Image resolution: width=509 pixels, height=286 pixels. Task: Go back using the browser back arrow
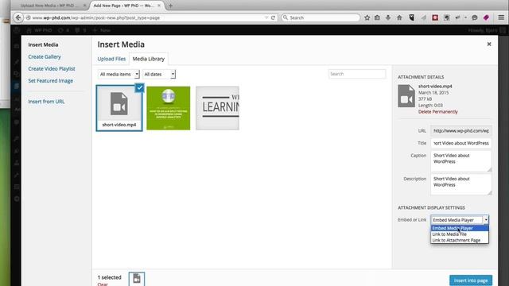coord(18,17)
